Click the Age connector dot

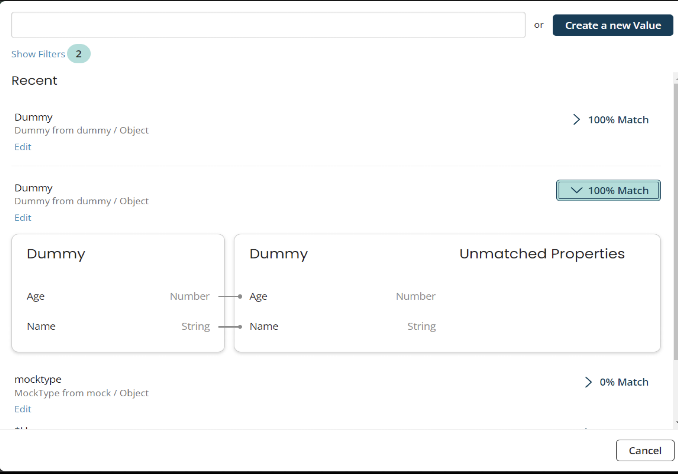click(240, 296)
